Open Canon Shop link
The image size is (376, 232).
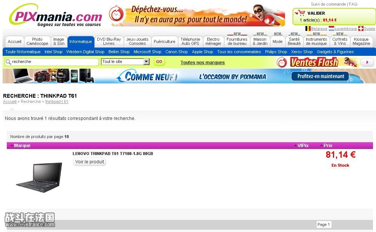[177, 52]
